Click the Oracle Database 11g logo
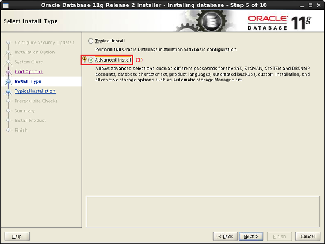The width and height of the screenshot is (325, 244). click(x=279, y=23)
